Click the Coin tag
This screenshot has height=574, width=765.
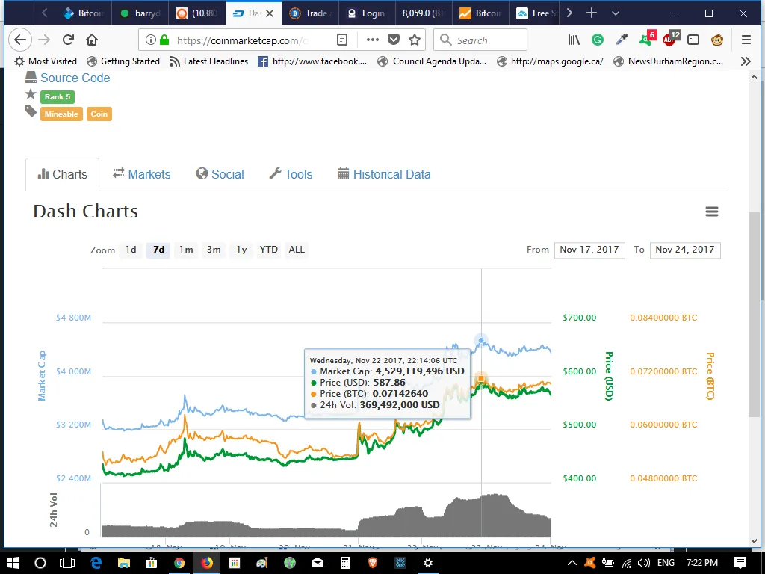(x=99, y=114)
